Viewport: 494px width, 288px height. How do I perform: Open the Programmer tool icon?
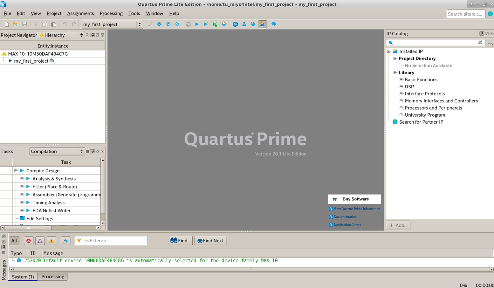click(x=253, y=24)
